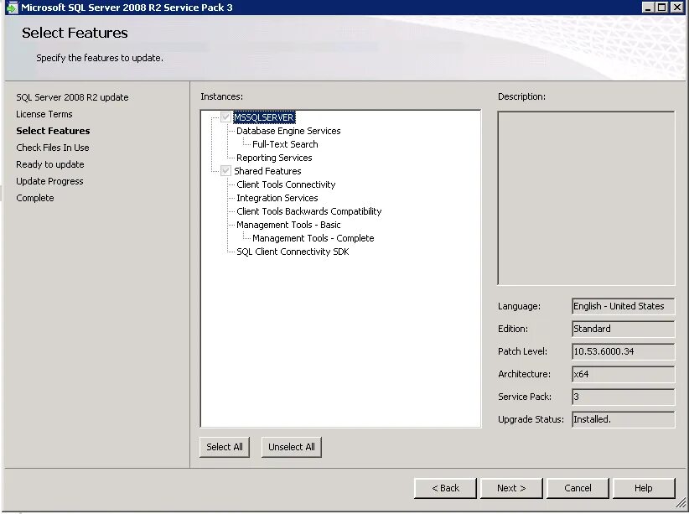Screen dimensions: 689x514
Task: Click the Select Features step in sidebar
Action: (x=53, y=131)
